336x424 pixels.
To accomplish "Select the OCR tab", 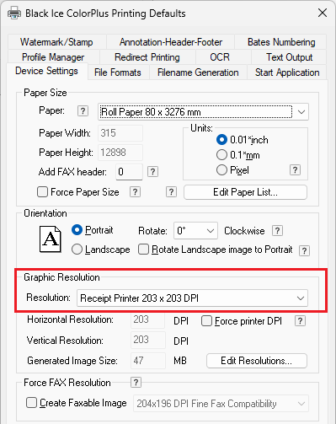I will (220, 57).
